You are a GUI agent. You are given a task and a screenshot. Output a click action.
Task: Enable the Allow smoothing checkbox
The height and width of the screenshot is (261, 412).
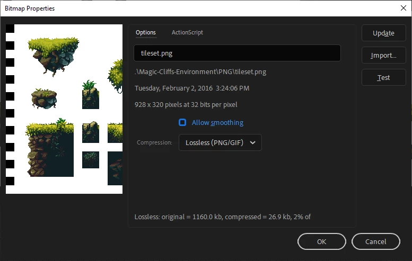182,122
